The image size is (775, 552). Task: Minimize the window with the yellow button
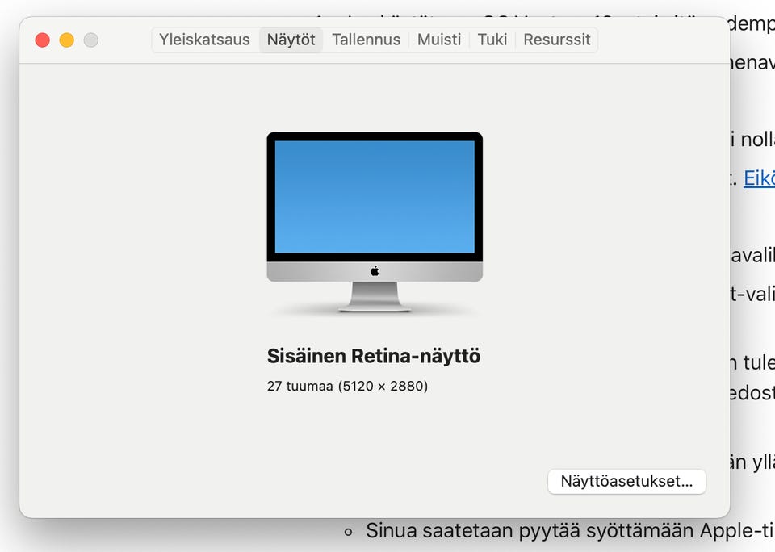point(67,40)
